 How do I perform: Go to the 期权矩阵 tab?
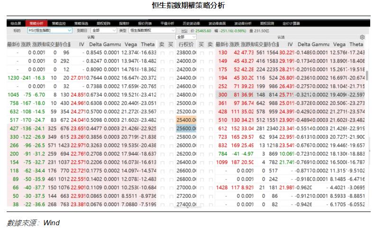(x=103, y=23)
